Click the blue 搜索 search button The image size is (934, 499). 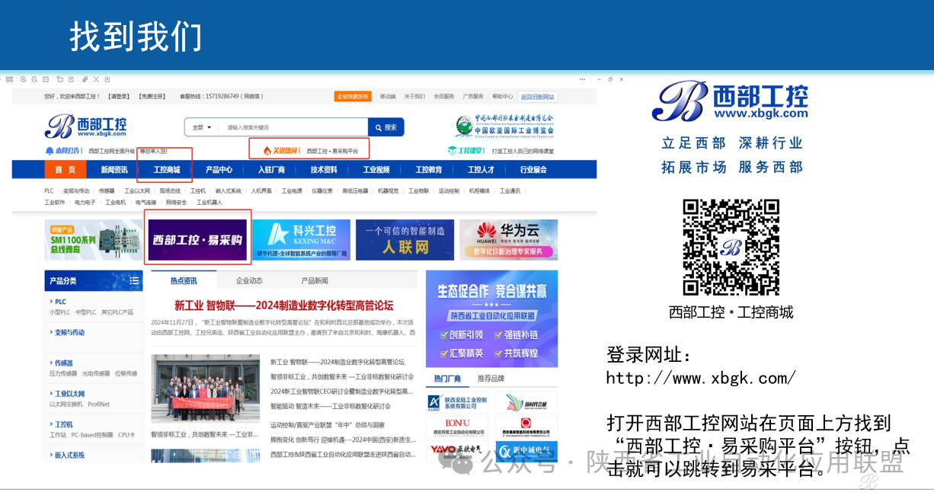point(385,127)
